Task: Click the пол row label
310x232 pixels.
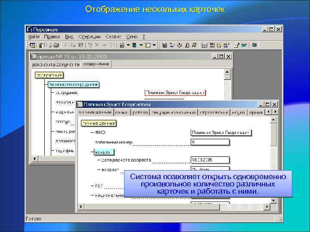Action: tap(99, 186)
